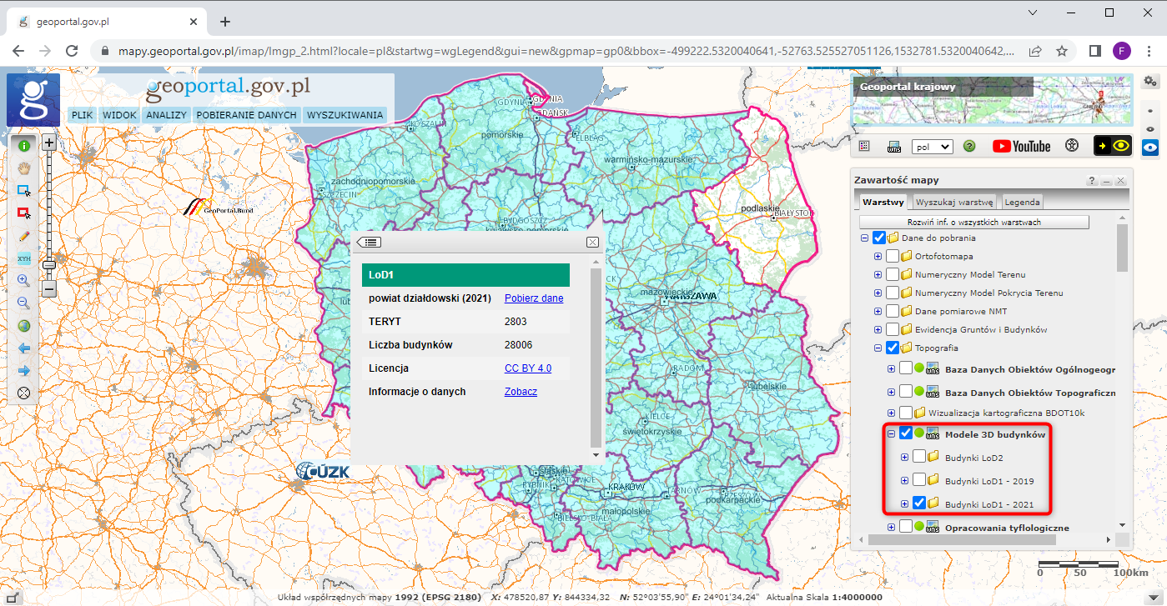Click the YouTube logo button
Viewport: 1167px width, 606px height.
point(1021,146)
